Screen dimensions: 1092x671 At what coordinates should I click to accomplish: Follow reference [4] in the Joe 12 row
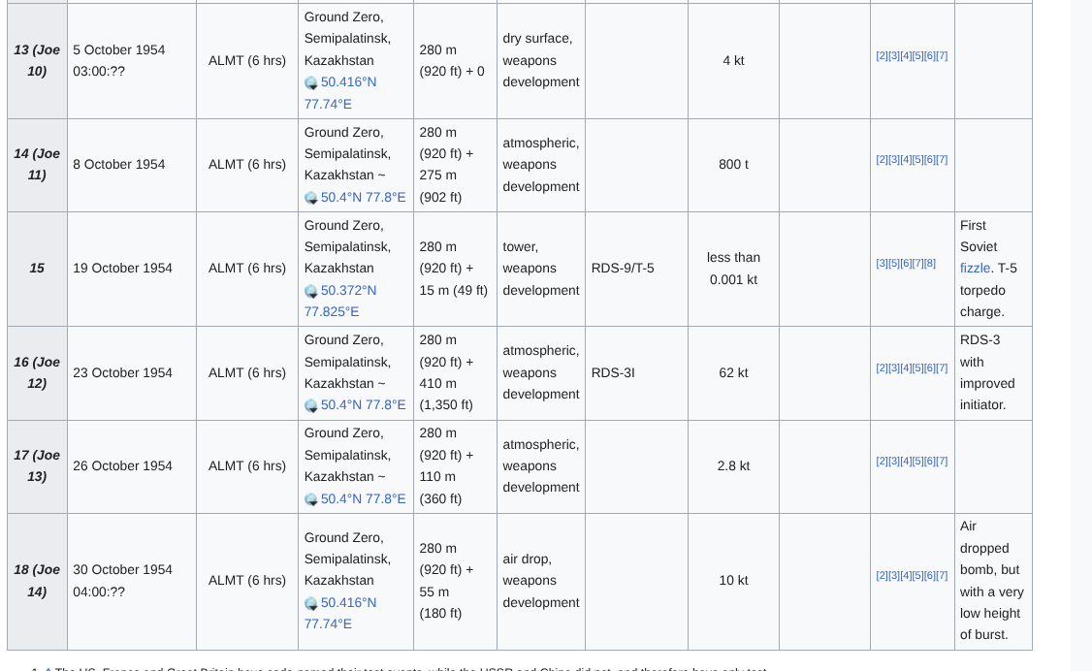click(906, 368)
